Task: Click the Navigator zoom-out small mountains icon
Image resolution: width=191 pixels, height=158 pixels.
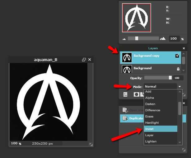Action: (x=124, y=39)
